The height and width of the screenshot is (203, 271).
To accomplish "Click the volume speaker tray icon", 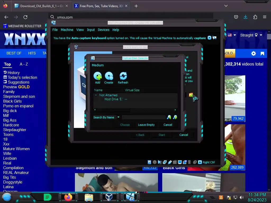I will click(x=241, y=197).
